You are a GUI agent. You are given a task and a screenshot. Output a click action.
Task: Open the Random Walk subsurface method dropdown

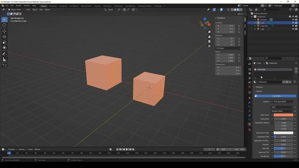pyautogui.click(x=282, y=111)
